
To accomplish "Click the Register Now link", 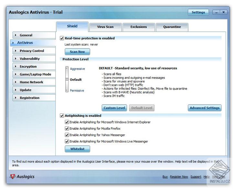I will pos(179,177).
